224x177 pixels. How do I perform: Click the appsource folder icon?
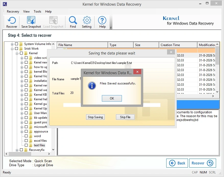(31, 131)
